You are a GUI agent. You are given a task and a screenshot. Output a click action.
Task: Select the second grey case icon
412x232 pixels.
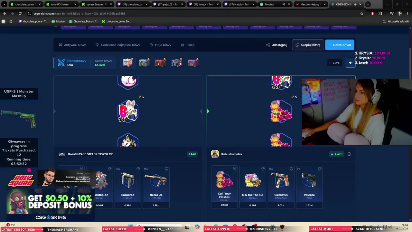pyautogui.click(x=144, y=63)
